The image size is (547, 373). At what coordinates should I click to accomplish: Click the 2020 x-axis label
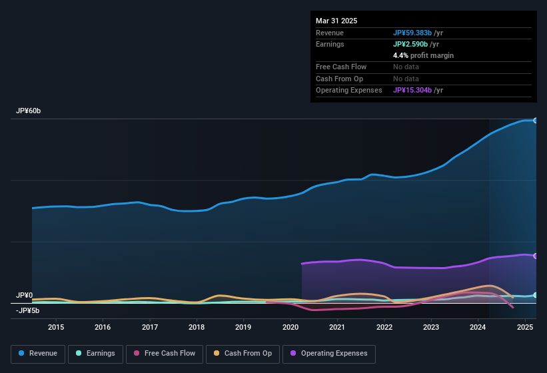coord(290,327)
